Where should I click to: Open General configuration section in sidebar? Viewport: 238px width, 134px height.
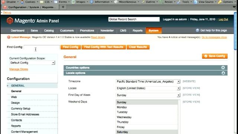pyautogui.click(x=32, y=91)
